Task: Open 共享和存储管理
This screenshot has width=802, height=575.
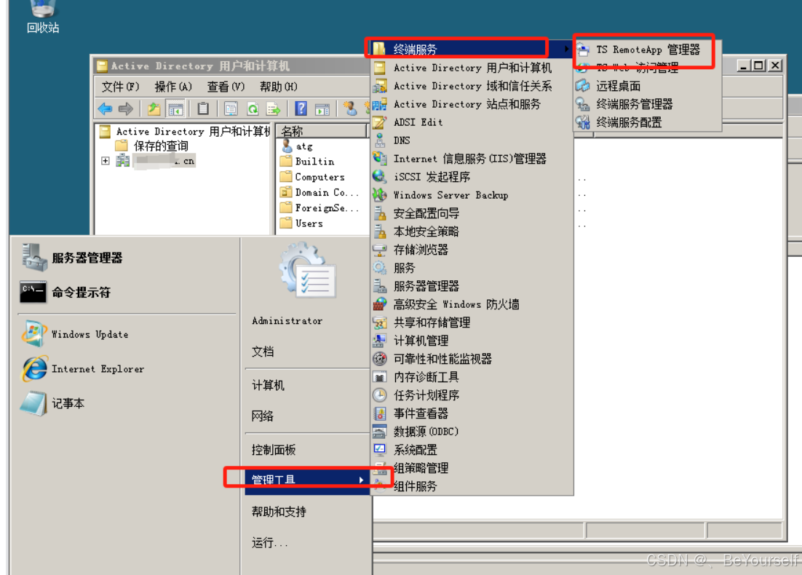Action: pos(471,322)
